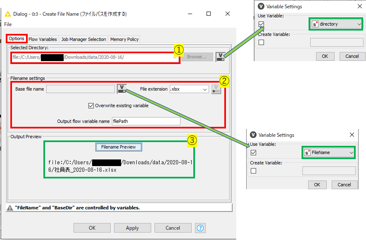
Task: Click Cancel in FileName Variable Settings
Action: click(344, 185)
